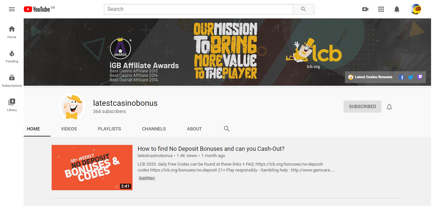Open the create video camera icon
The height and width of the screenshot is (206, 436).
coord(365,9)
